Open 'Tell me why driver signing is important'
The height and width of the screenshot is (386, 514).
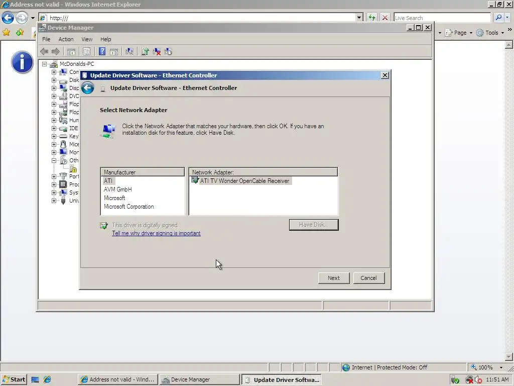pyautogui.click(x=156, y=233)
